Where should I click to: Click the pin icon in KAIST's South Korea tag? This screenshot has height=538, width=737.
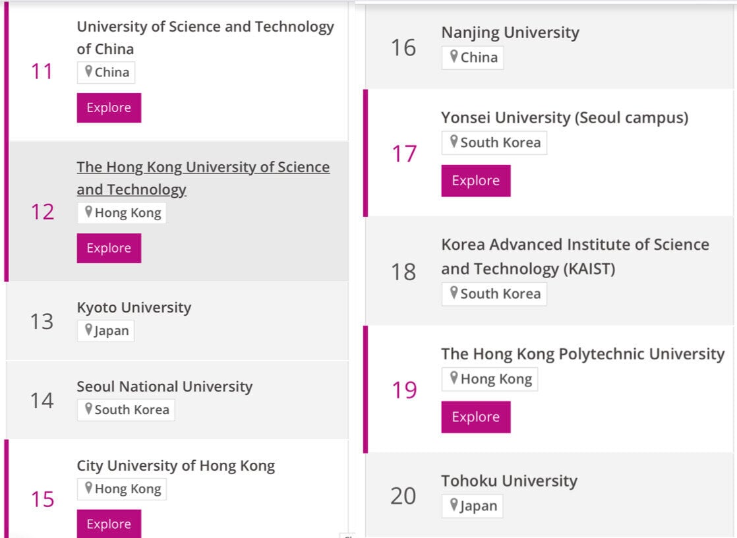454,293
